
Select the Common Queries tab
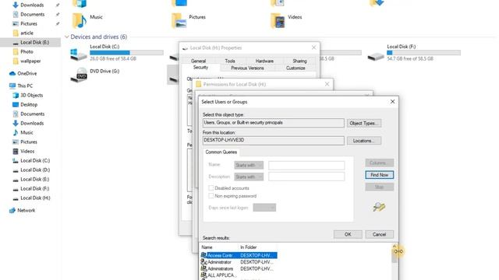[221, 152]
